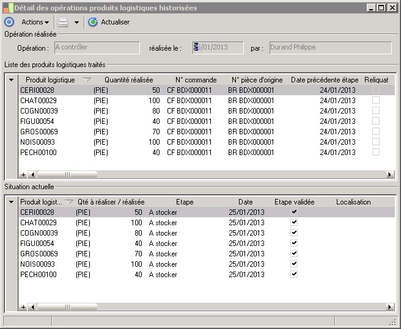Click the printer icon in the toolbar
Image resolution: width=401 pixels, height=329 pixels.
[63, 22]
